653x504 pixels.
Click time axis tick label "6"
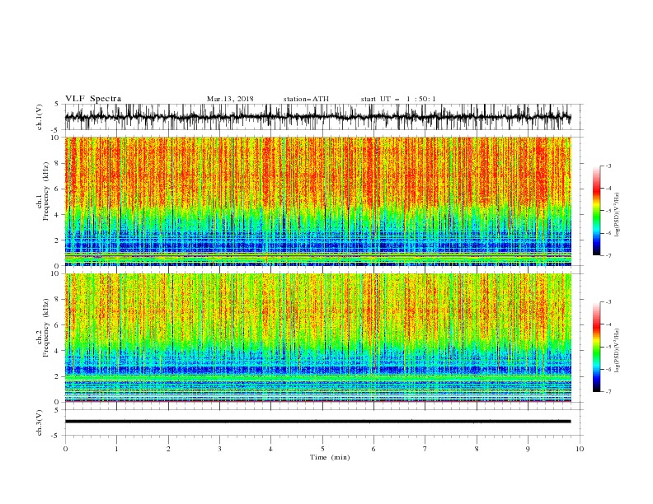pos(373,449)
